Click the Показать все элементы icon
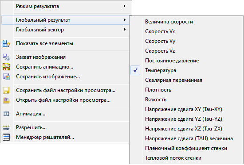This screenshot has height=165, width=244. click(6, 43)
